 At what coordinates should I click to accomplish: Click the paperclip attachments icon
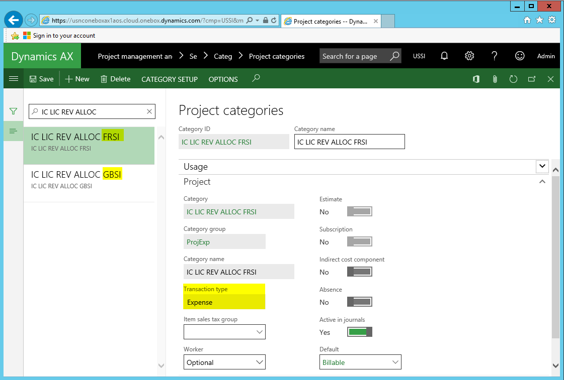point(495,79)
